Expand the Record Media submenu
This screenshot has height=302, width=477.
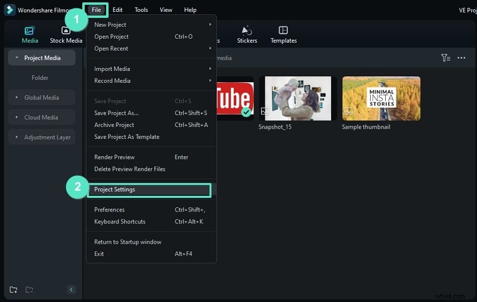point(210,80)
